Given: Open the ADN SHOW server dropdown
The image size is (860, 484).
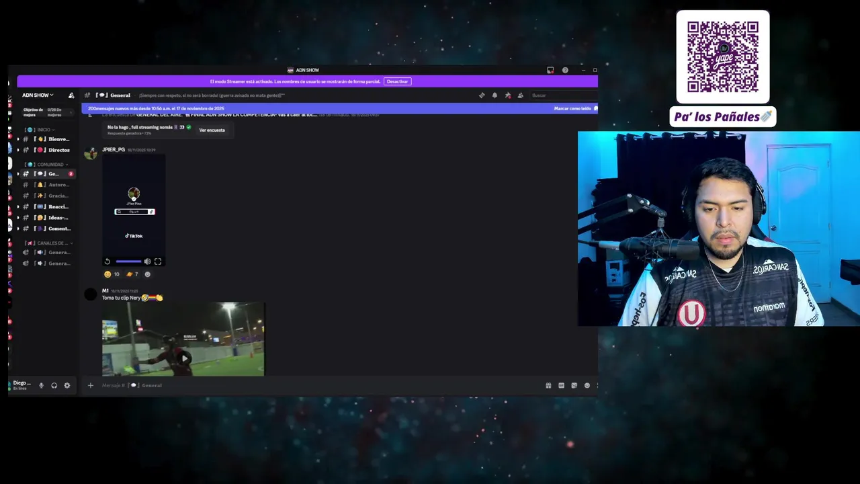Looking at the screenshot, I should 38,95.
